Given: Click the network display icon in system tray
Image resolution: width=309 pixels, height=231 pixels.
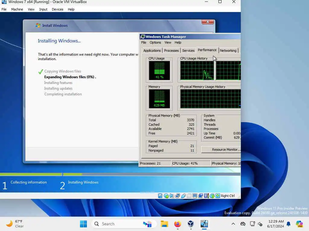Looking at the screenshot, I should tap(252, 224).
